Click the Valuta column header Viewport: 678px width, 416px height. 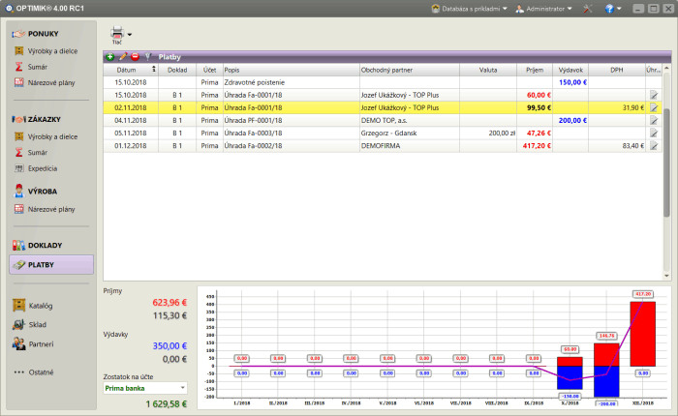pyautogui.click(x=488, y=70)
